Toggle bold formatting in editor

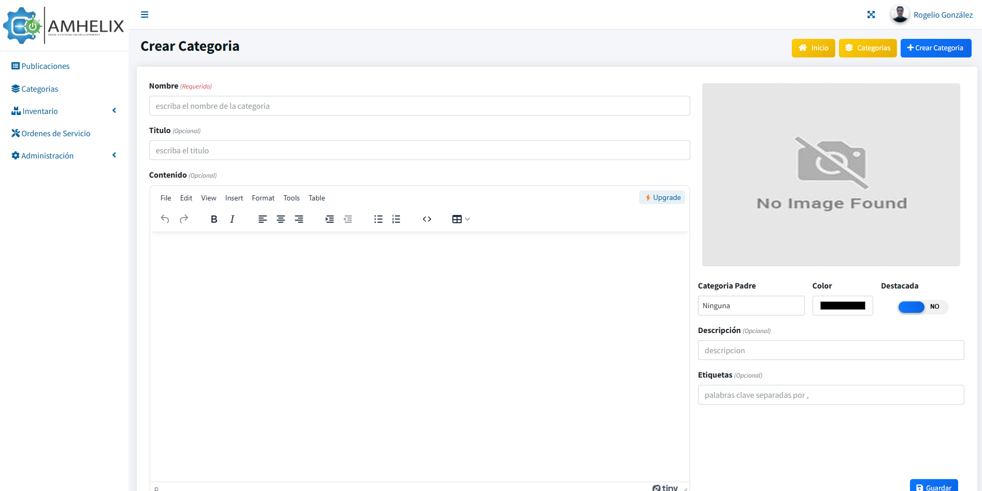[214, 219]
